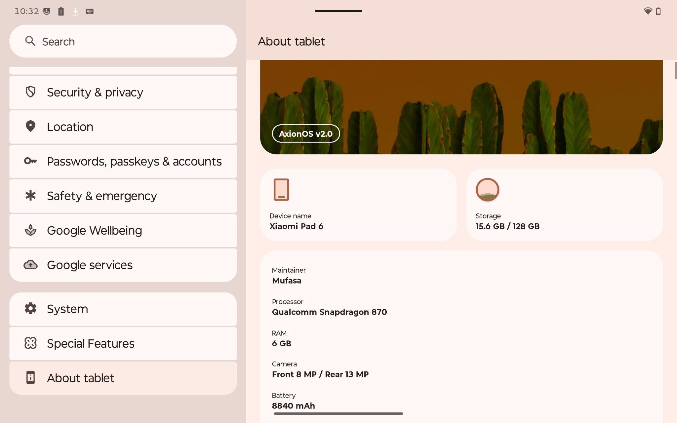The height and width of the screenshot is (423, 677).
Task: Open Special Features settings
Action: (123, 344)
